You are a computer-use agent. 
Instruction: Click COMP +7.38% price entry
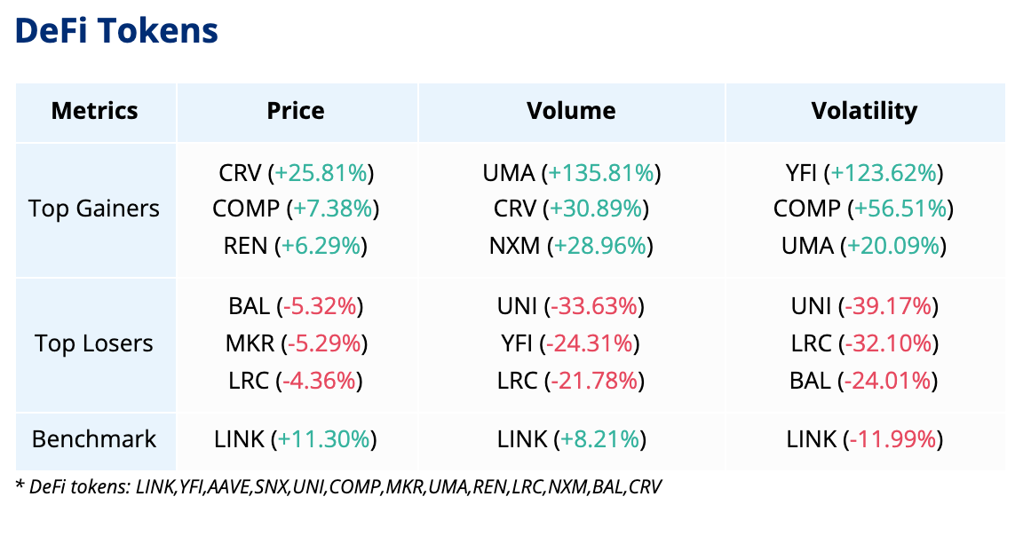(x=296, y=209)
